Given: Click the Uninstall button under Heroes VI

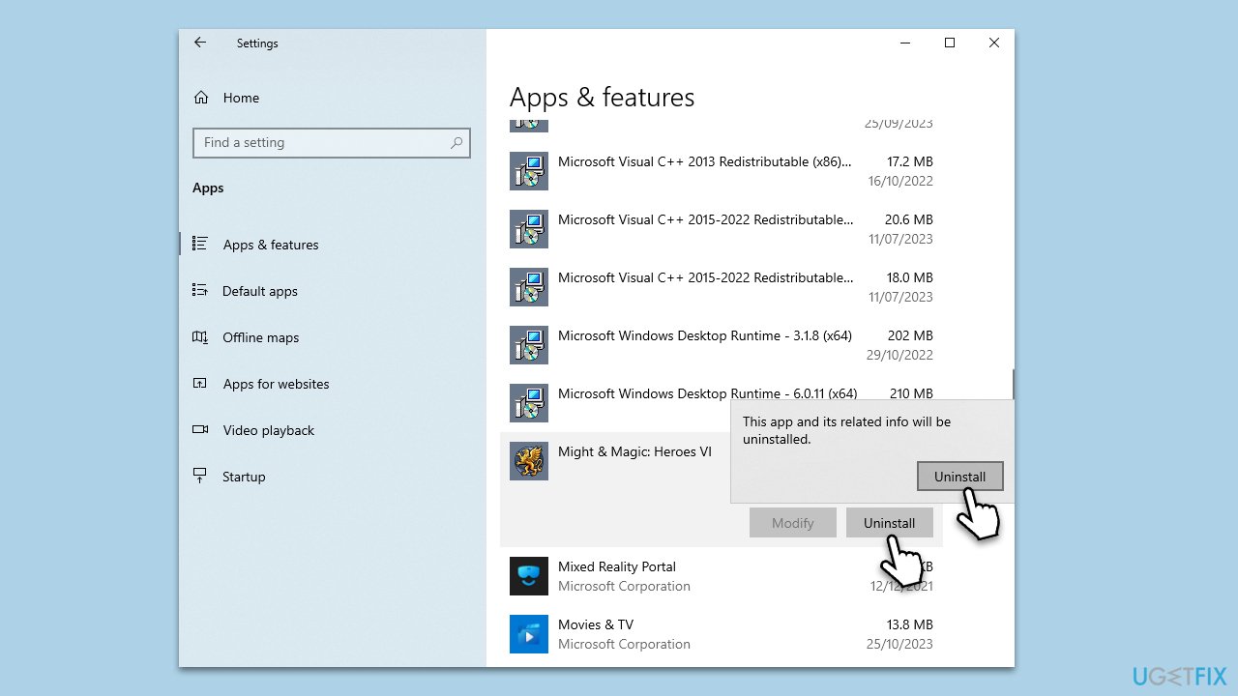Looking at the screenshot, I should click(x=890, y=523).
